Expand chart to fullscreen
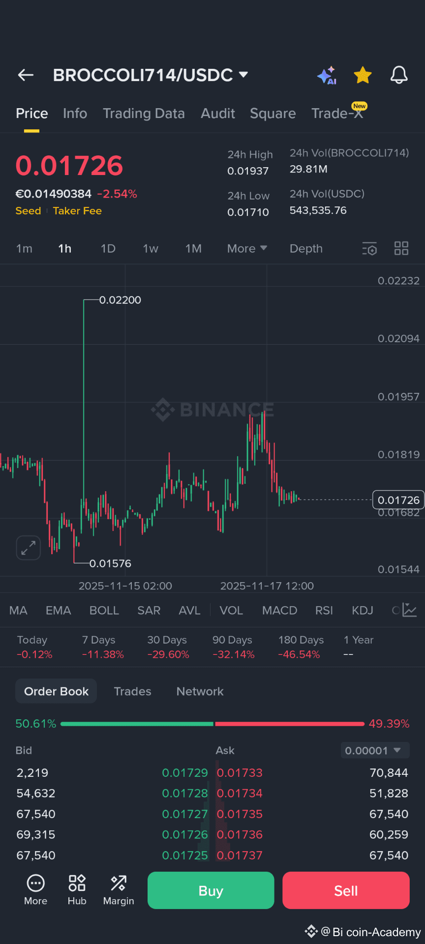425x944 pixels. coord(29,547)
